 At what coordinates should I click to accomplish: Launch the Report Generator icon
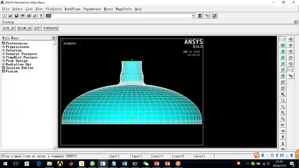pos(35,16)
